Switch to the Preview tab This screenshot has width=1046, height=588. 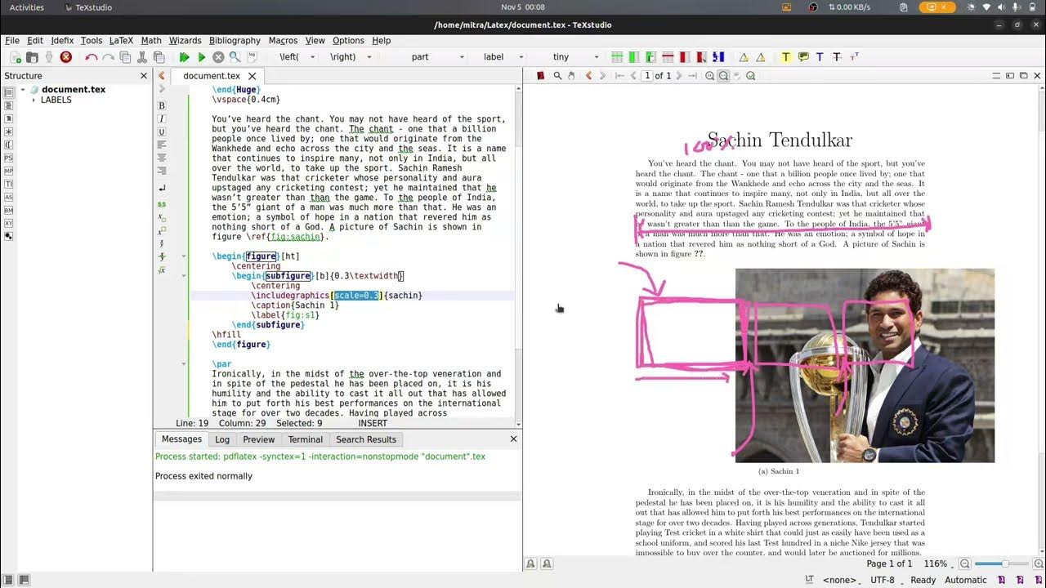258,439
